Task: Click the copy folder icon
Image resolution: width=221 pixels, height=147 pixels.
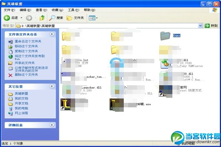Action: 10,51
